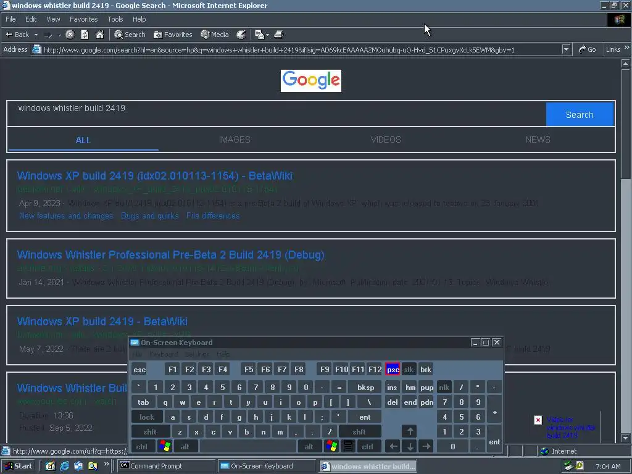This screenshot has width=632, height=474.
Task: Switch to the NEWS tab
Action: coord(538,139)
